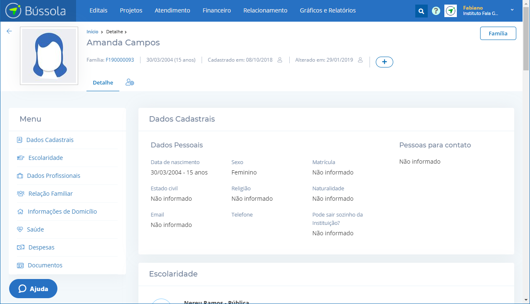The image size is (530, 304).
Task: Open the Ajuda chat button
Action: (33, 289)
